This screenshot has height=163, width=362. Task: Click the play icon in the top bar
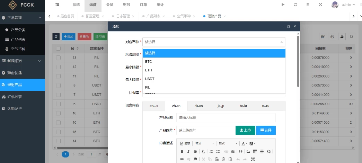point(283,4)
